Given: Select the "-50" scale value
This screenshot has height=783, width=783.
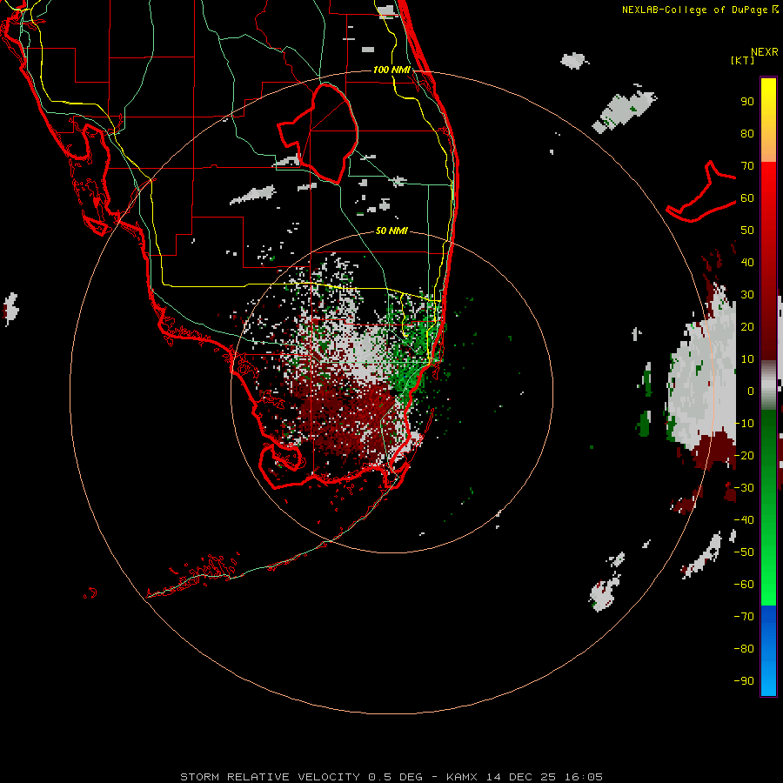Looking at the screenshot, I should point(744,552).
